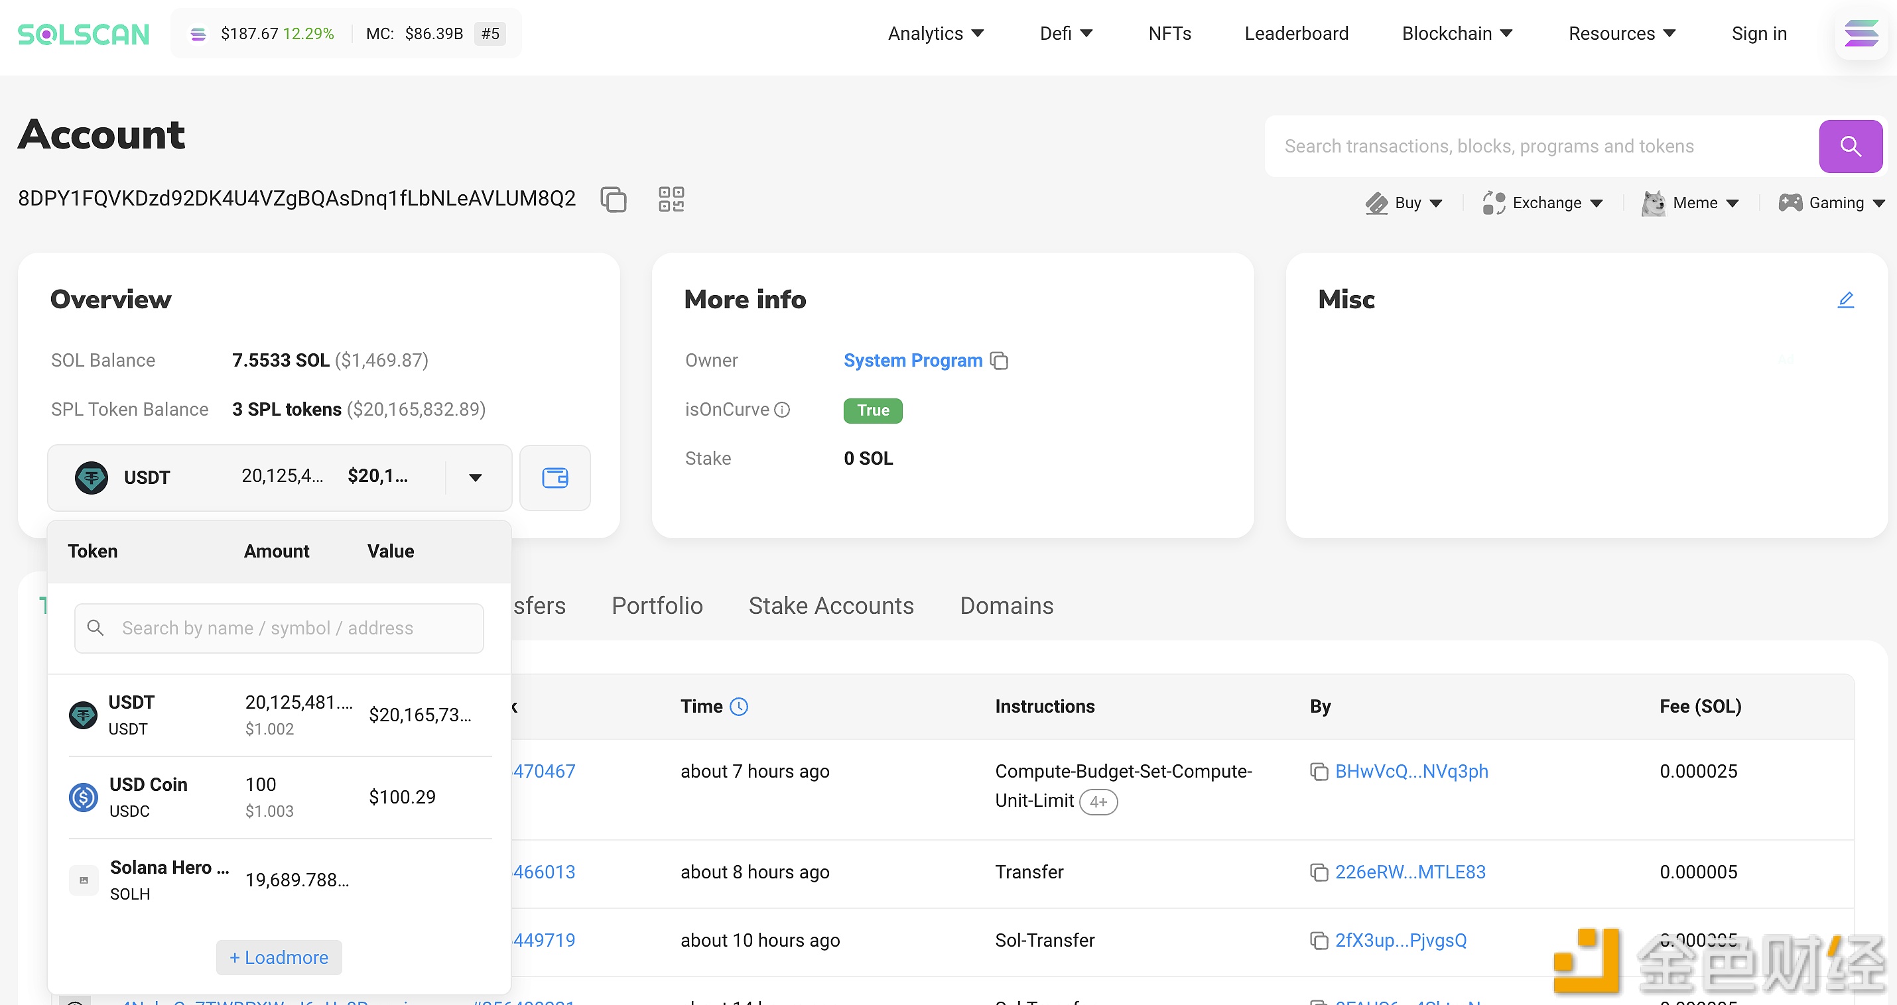The height and width of the screenshot is (1005, 1897).
Task: Click the System Program owner link
Action: click(x=912, y=360)
